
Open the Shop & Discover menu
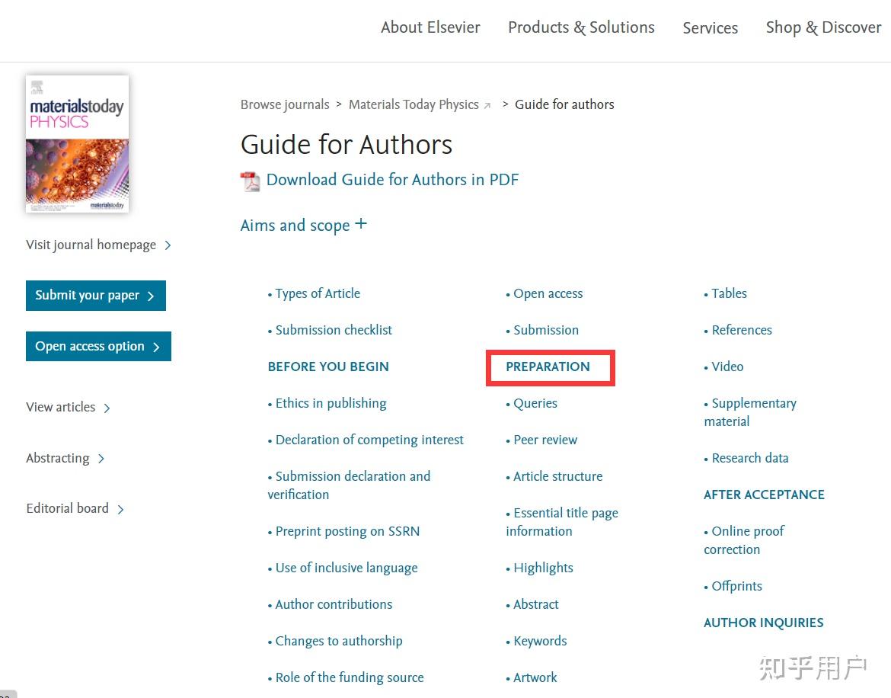pos(823,27)
